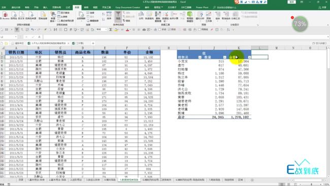
Task: Select column M header
Action: [276, 48]
